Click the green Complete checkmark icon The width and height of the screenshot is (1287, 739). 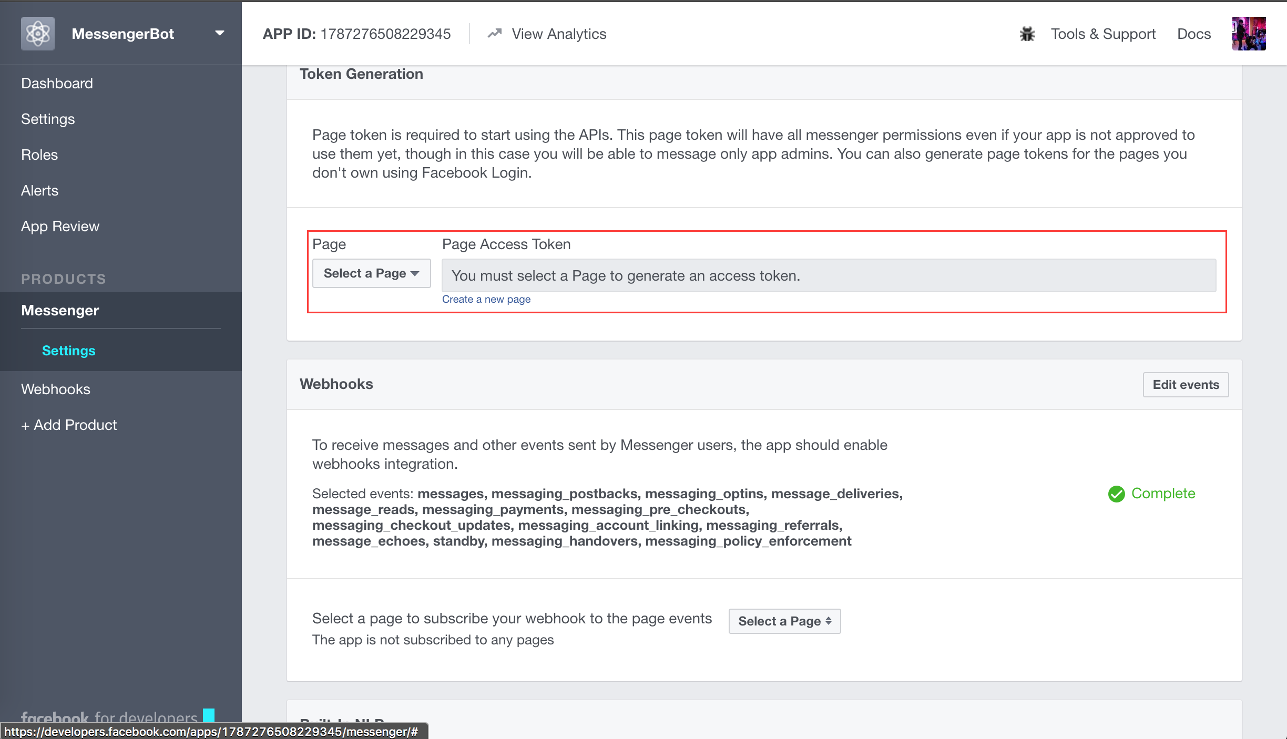(1116, 494)
